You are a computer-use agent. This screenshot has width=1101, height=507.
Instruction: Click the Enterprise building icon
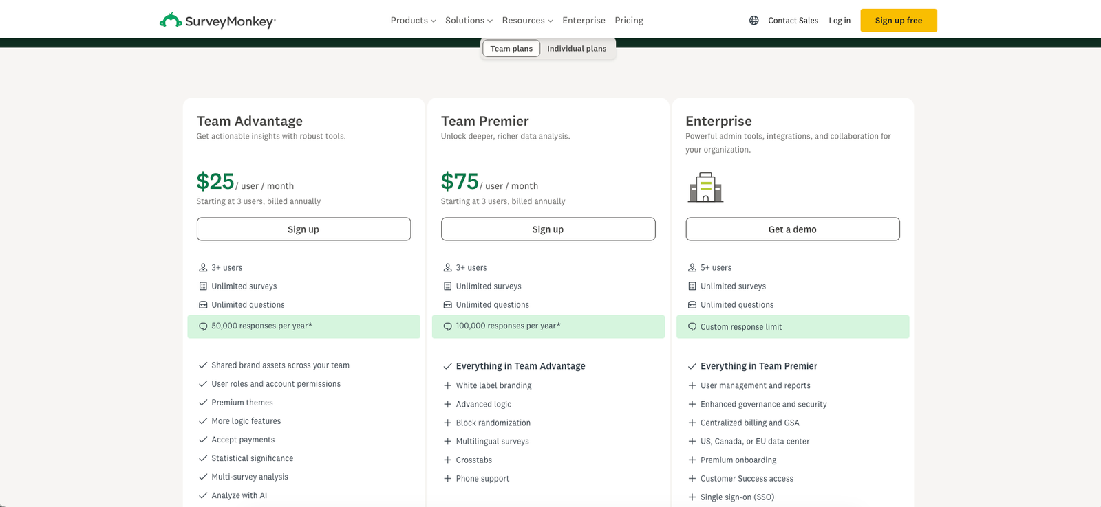point(705,187)
